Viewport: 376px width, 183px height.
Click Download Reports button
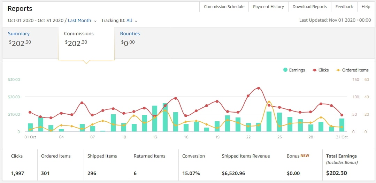309,7
